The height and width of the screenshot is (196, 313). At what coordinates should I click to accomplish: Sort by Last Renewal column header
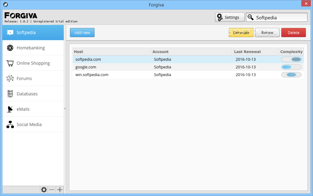click(x=256, y=52)
